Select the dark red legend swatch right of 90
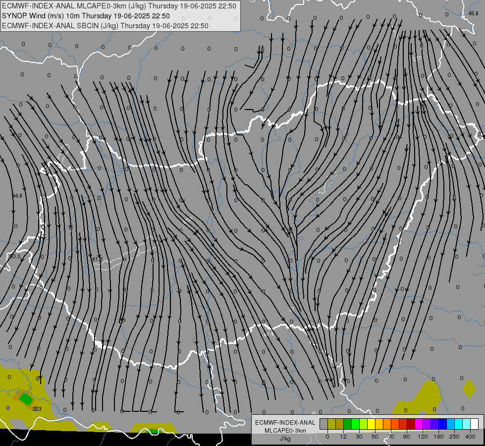 (411, 424)
